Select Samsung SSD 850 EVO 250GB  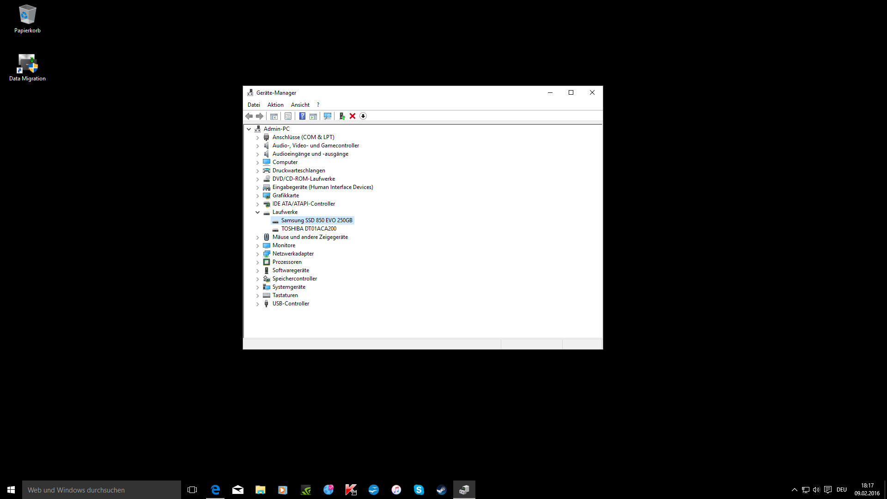316,220
